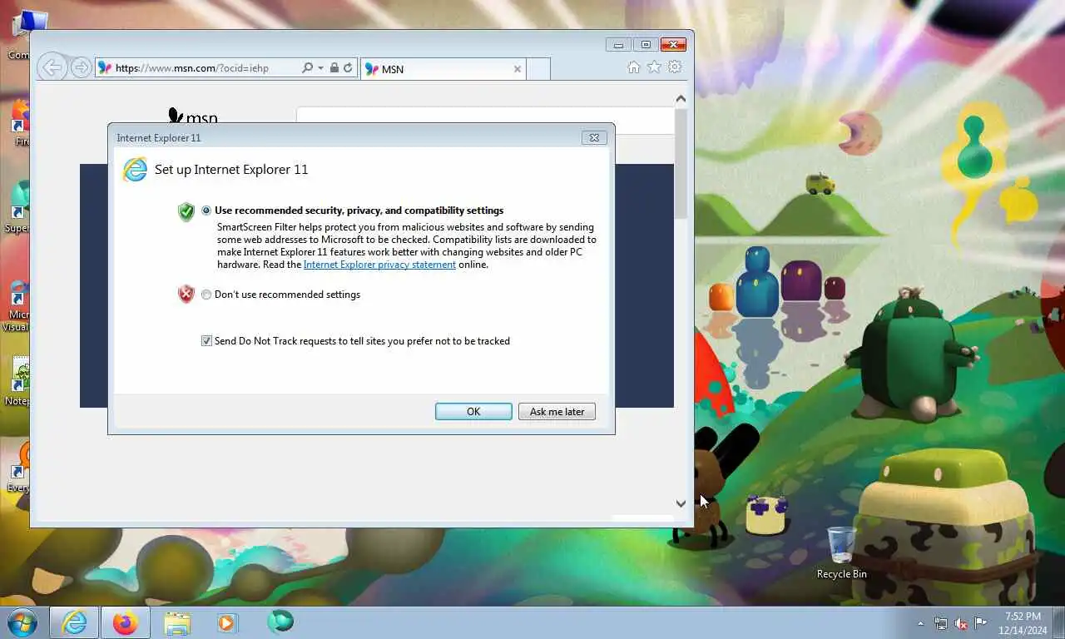
Task: Click the Set up Internet Explorer 11 heading
Action: (231, 170)
